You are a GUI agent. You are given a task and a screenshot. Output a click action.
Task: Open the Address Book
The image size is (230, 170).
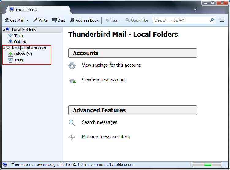(84, 20)
